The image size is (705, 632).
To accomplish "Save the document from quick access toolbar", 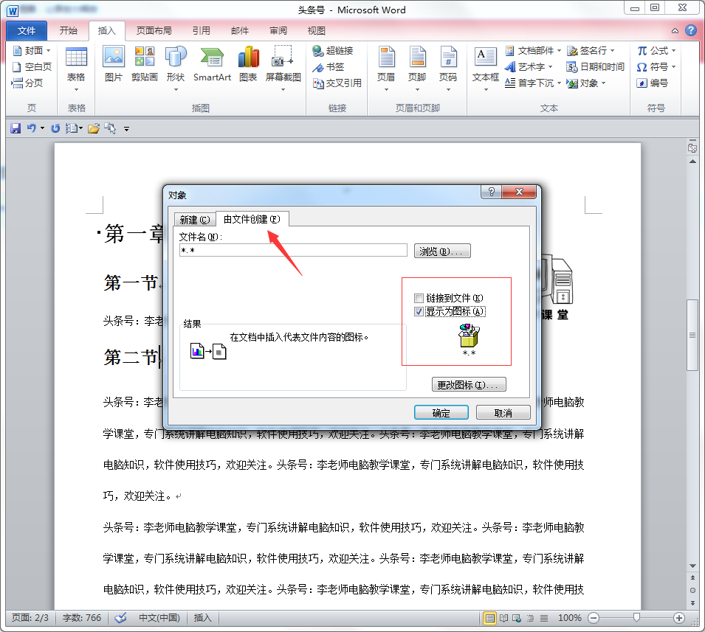I will 16,128.
